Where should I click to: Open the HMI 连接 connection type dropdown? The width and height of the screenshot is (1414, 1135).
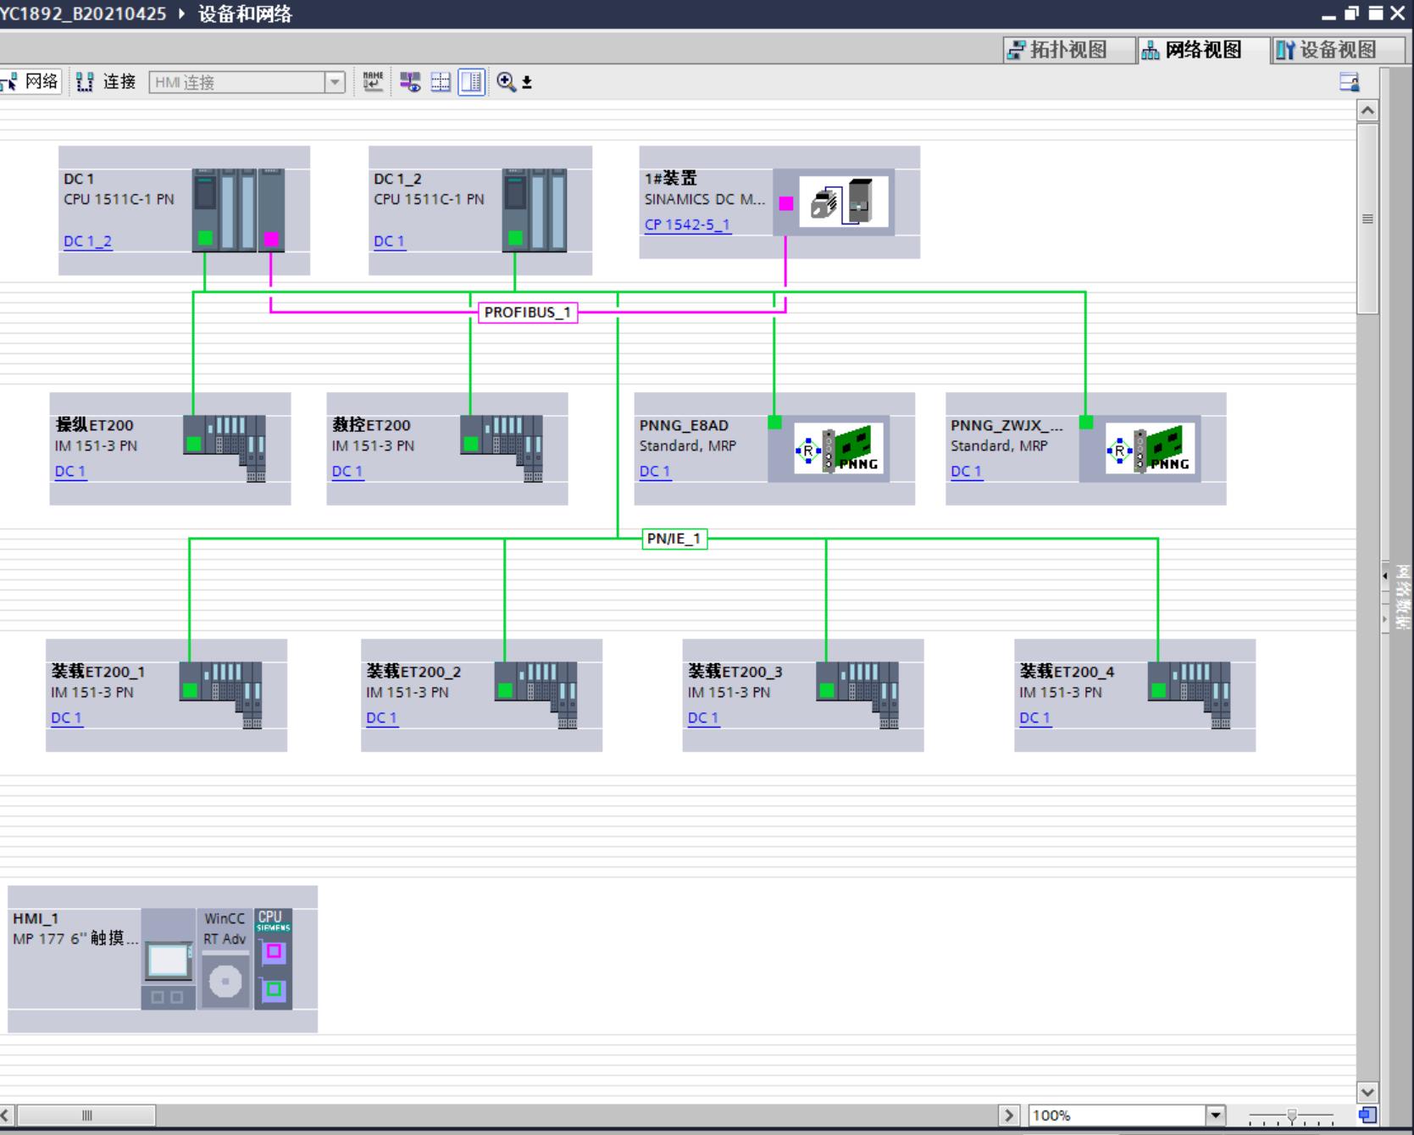[x=335, y=82]
